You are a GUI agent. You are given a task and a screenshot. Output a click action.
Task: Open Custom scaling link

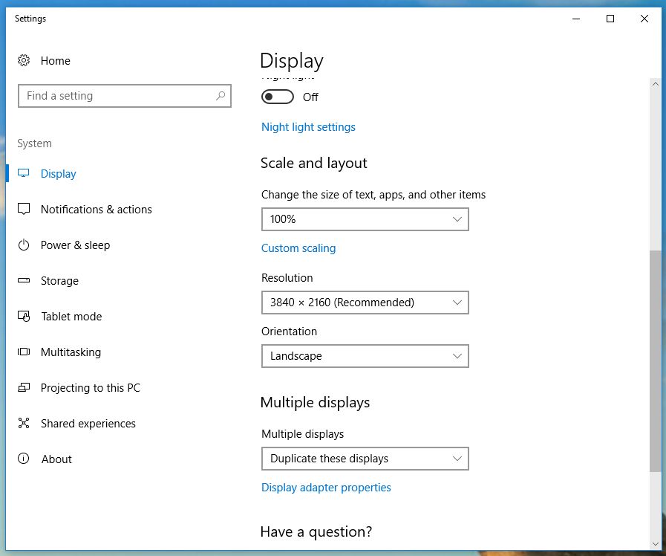(x=298, y=248)
